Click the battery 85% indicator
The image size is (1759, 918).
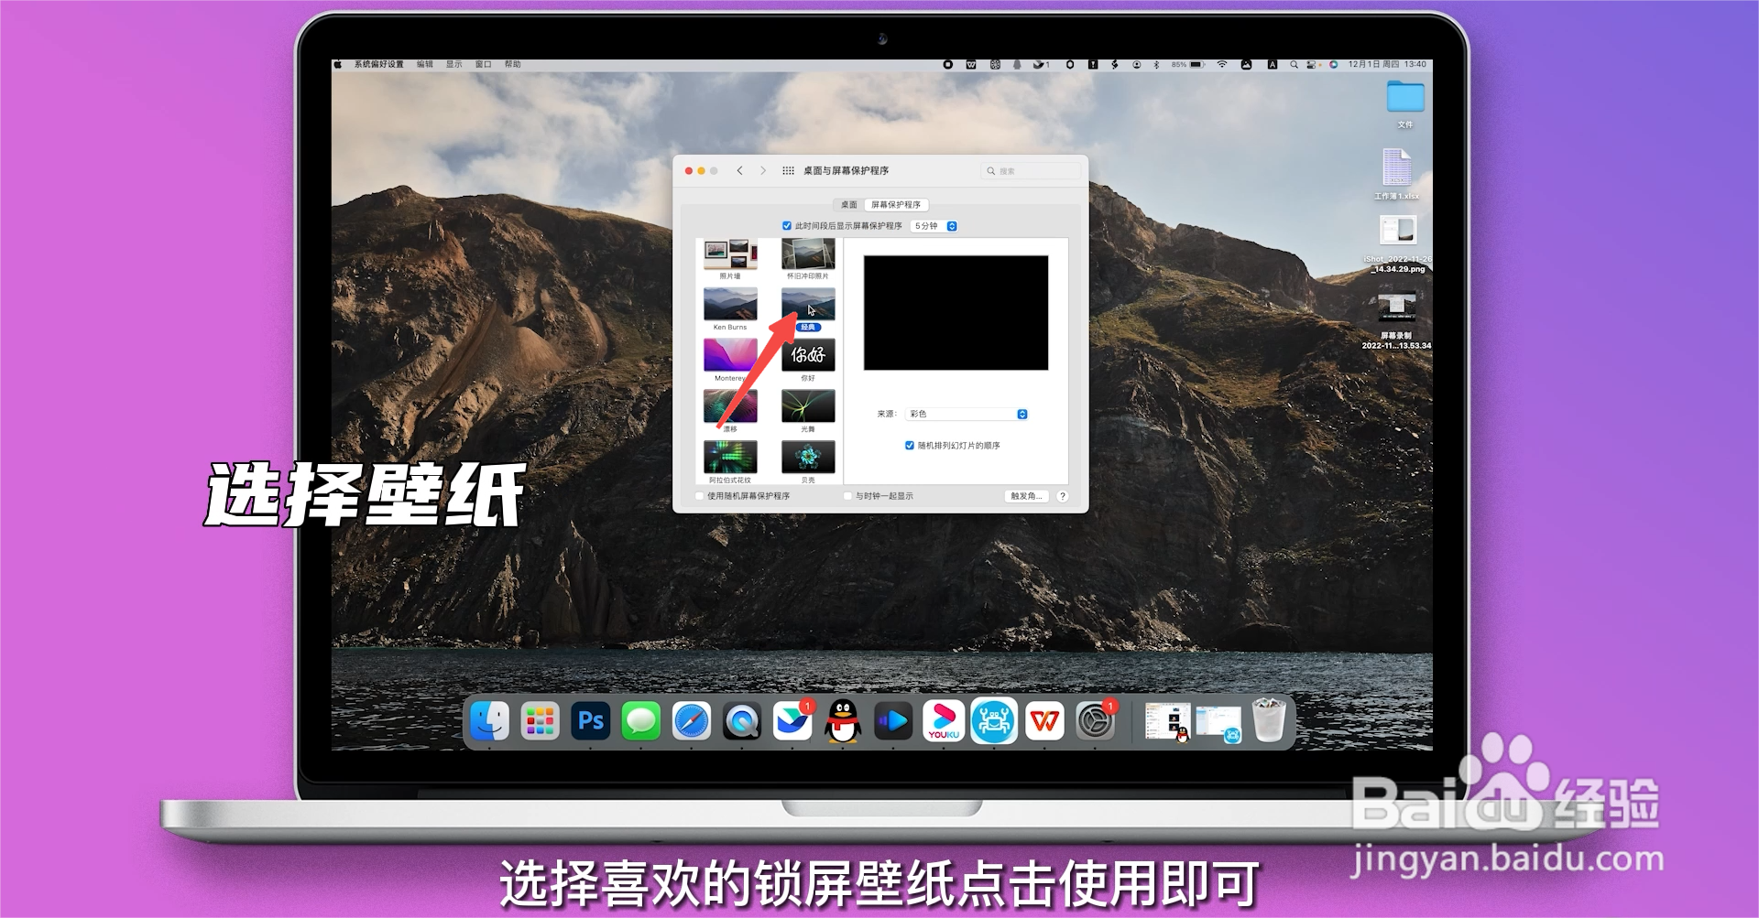pyautogui.click(x=1188, y=64)
